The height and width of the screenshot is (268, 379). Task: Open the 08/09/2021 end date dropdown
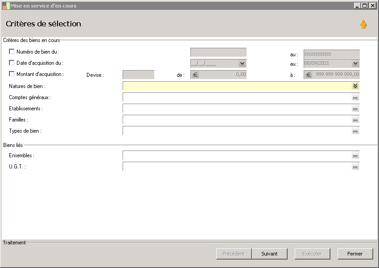coord(355,63)
